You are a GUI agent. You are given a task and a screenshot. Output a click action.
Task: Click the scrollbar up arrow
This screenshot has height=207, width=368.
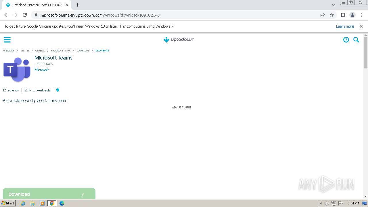tap(366, 35)
